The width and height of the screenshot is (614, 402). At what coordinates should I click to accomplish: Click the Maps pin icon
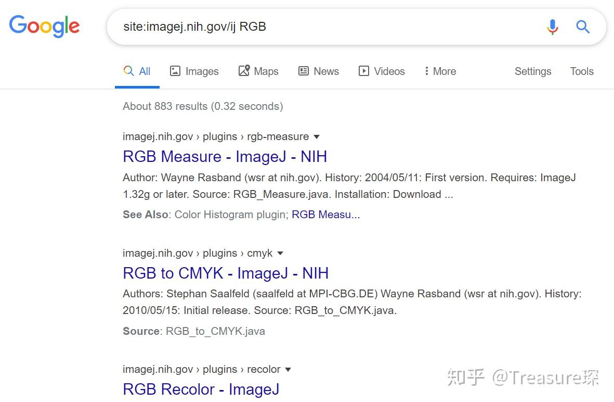coord(243,70)
